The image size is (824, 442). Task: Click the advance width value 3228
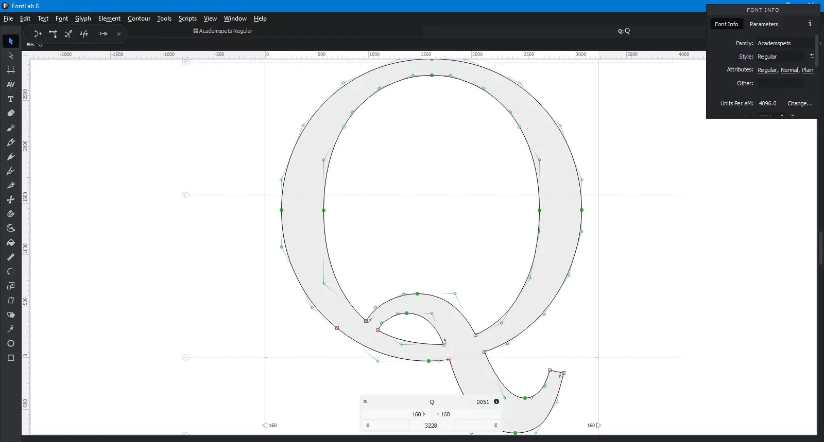pyautogui.click(x=431, y=426)
